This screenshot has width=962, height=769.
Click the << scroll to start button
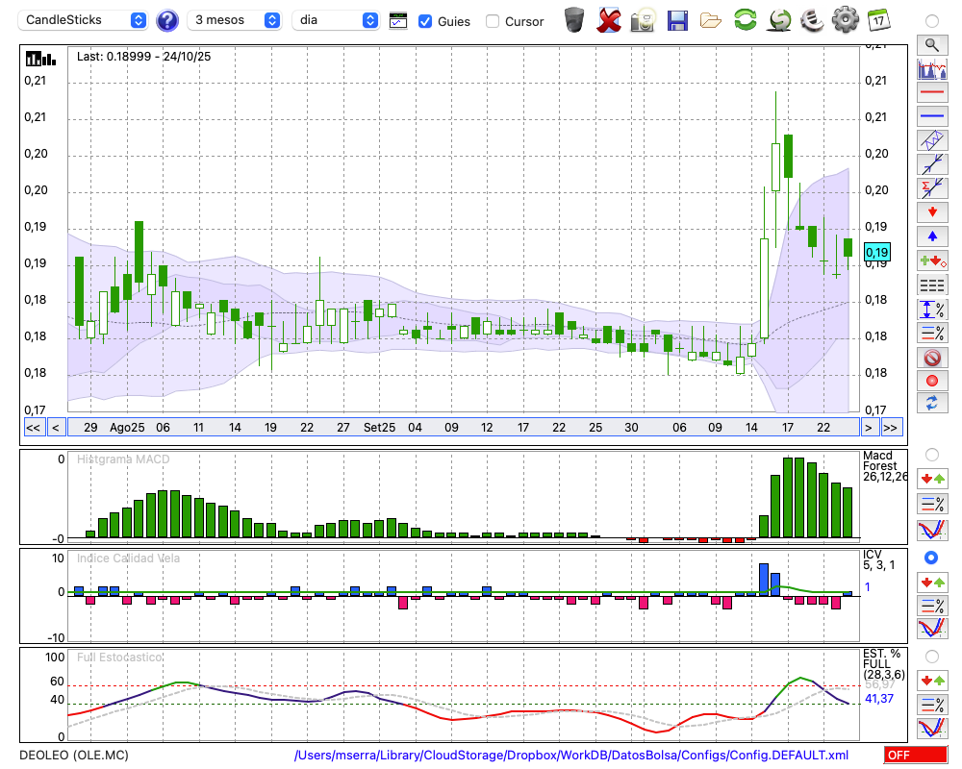33,428
